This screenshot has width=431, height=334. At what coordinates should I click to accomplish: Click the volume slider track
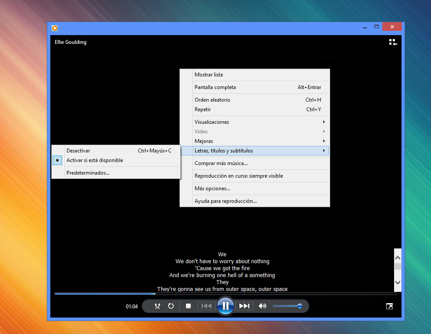285,306
